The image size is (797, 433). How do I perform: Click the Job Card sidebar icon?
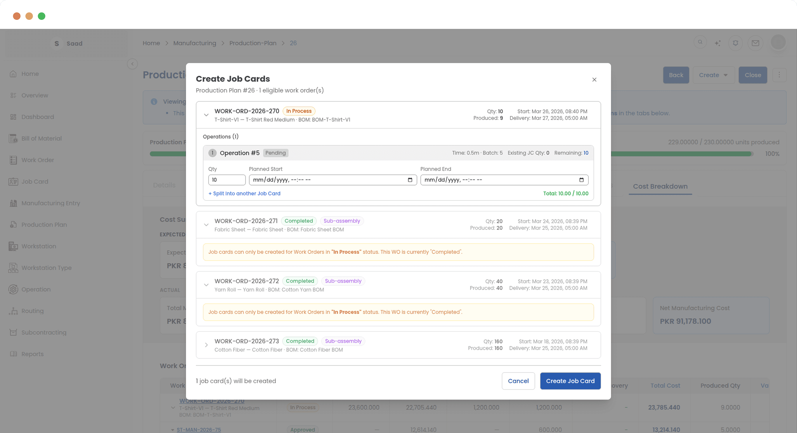pos(13,181)
